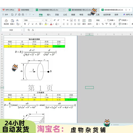Open the WPS Office home tab

[x=9, y=10]
